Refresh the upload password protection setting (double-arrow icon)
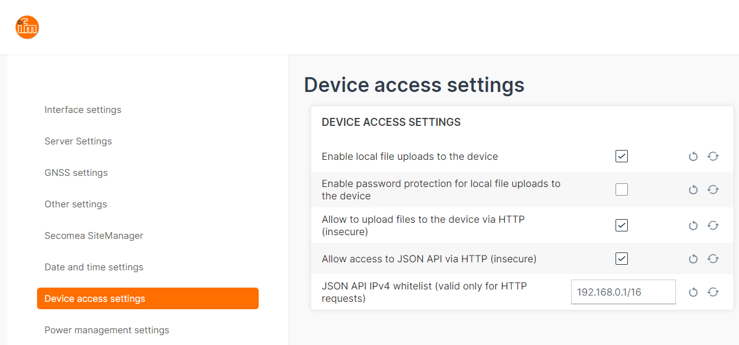The height and width of the screenshot is (345, 739). pos(713,190)
